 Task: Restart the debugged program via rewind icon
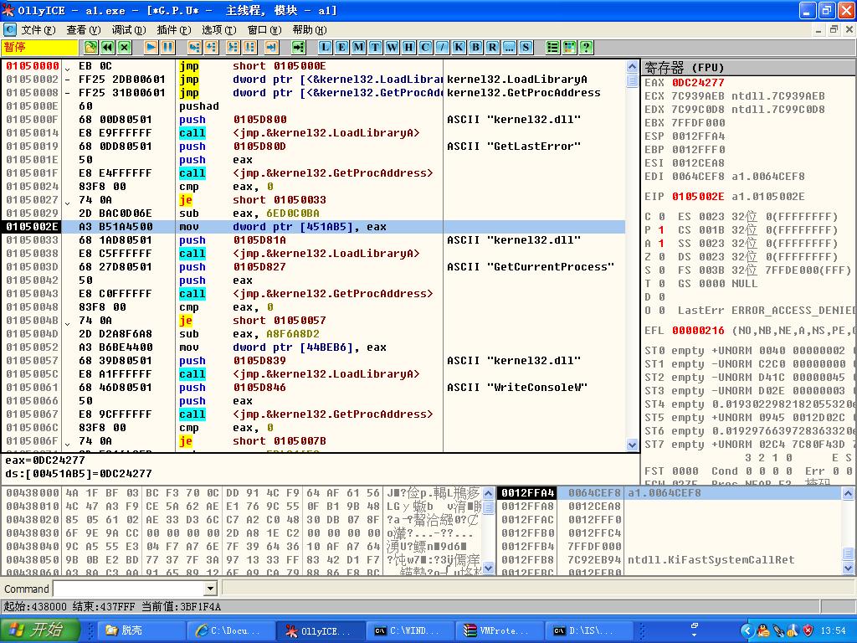(107, 48)
